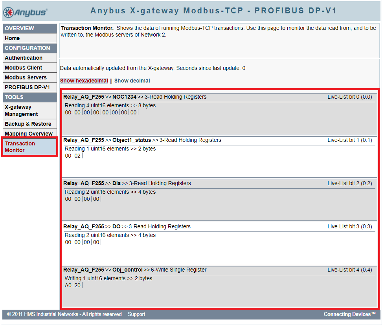Open Modbus Servers configuration
The image size is (384, 325).
click(x=29, y=77)
